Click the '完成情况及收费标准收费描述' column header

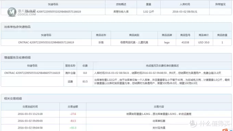(x=162, y=66)
